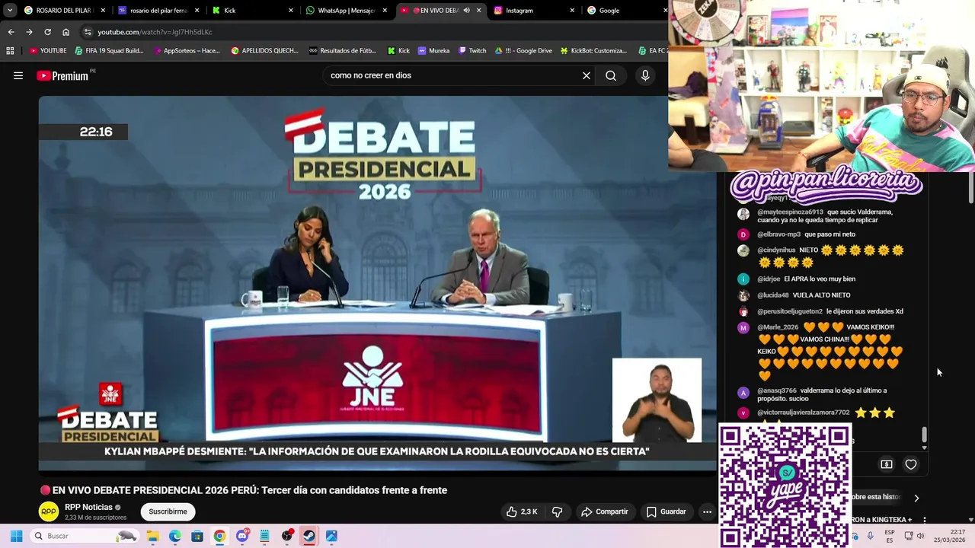Open the three-dot menu next to KINGTEKA
The width and height of the screenshot is (975, 548).
(x=924, y=520)
